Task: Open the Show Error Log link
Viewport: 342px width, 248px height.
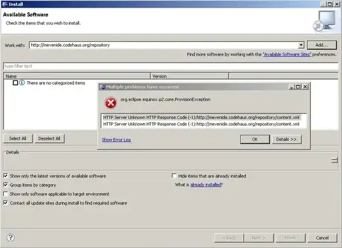Action: [117, 140]
